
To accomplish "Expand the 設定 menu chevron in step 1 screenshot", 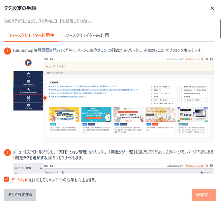I will [x=42, y=99].
